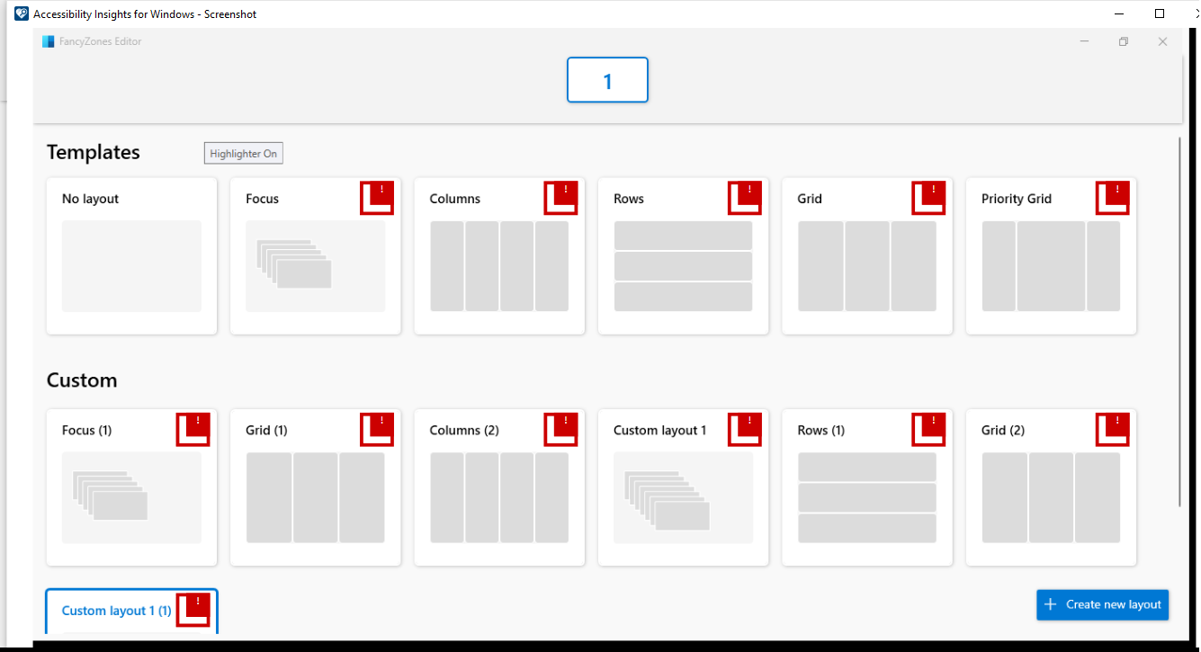Apply the Grid (2) custom layout
1201x652 pixels.
[1051, 487]
